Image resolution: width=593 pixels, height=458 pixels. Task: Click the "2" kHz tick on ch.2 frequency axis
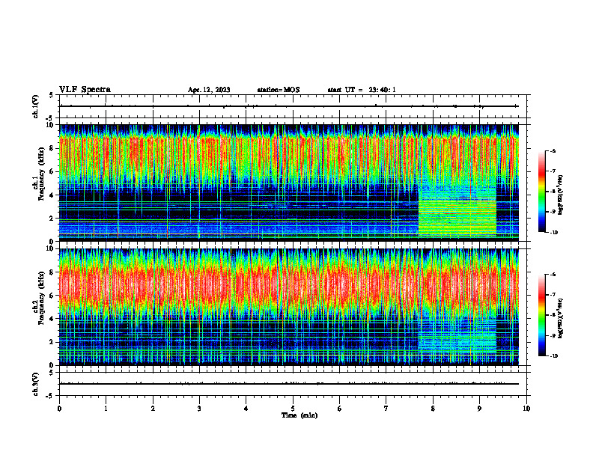52,342
